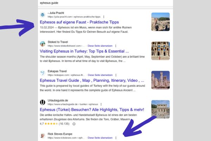Screen dimensions: 211x141
Task: Click the Eskapas Travel bird favicon
Action: click(43, 73)
